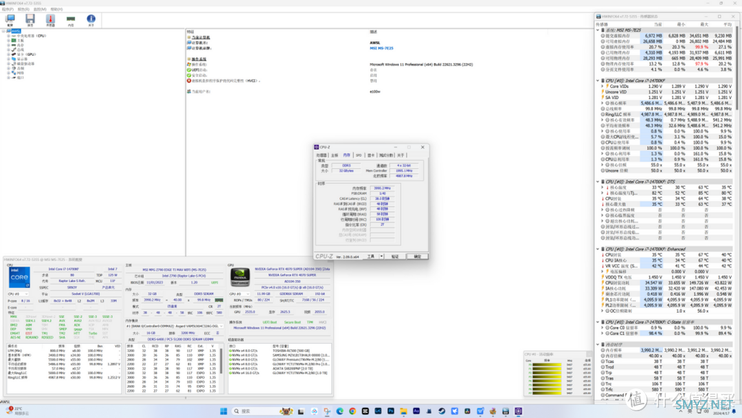Select the Ring/LLC 频率 sensor row
Viewport: 742px width, 418px height.
point(666,115)
